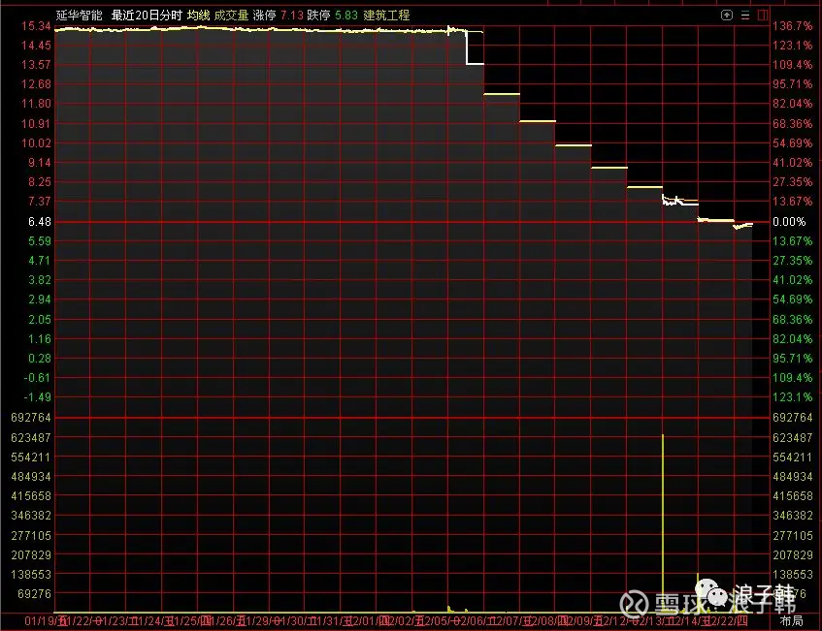Click the 均线 legend label
This screenshot has height=631, width=822.
[198, 16]
